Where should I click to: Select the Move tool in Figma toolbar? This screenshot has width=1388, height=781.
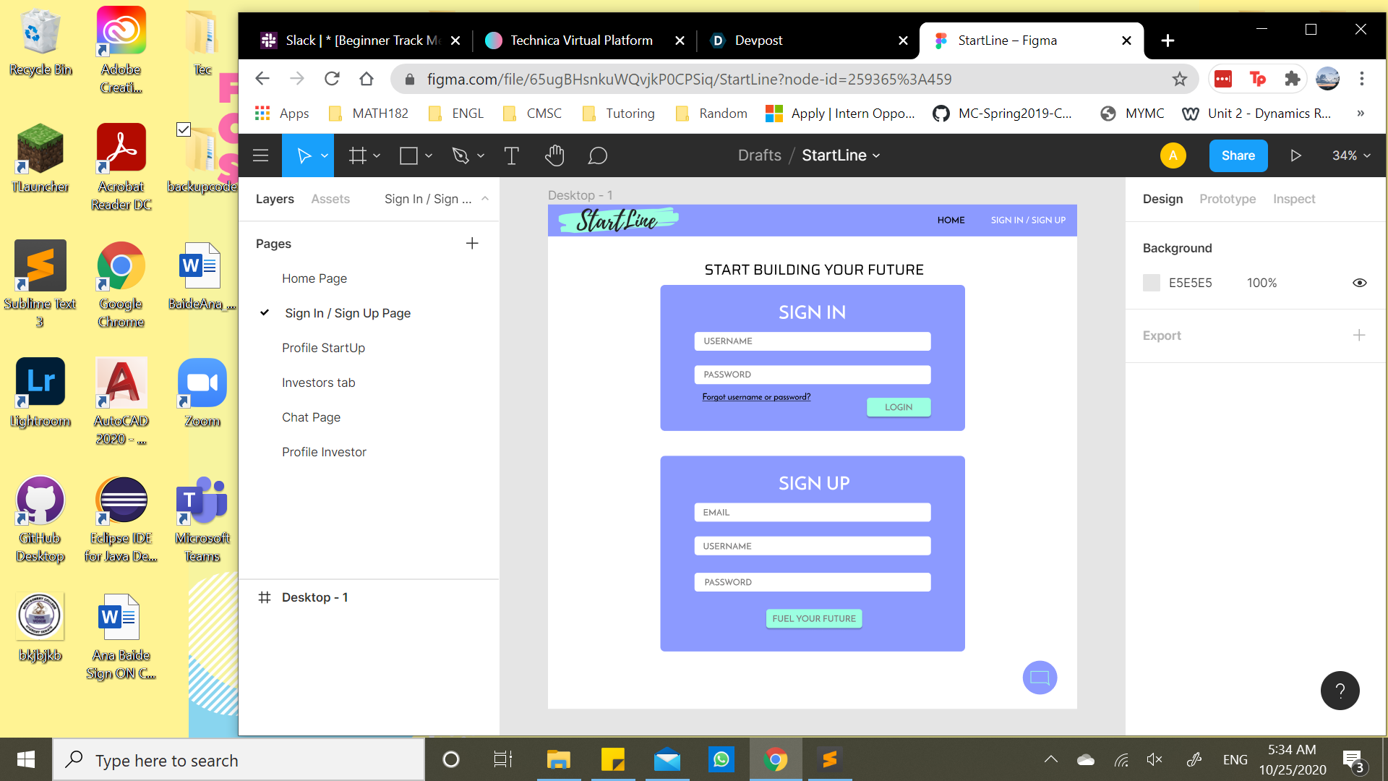click(x=304, y=155)
